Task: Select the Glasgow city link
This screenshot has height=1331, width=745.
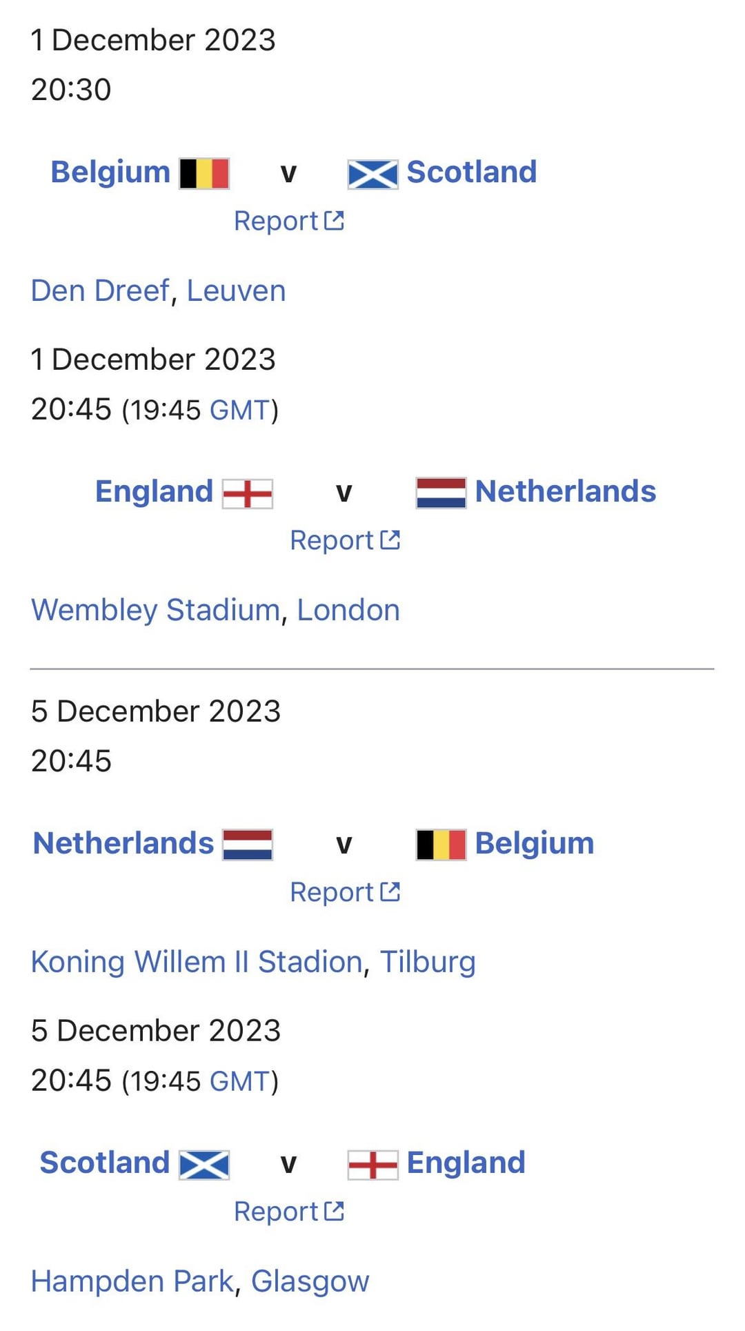Action: coord(310,1282)
